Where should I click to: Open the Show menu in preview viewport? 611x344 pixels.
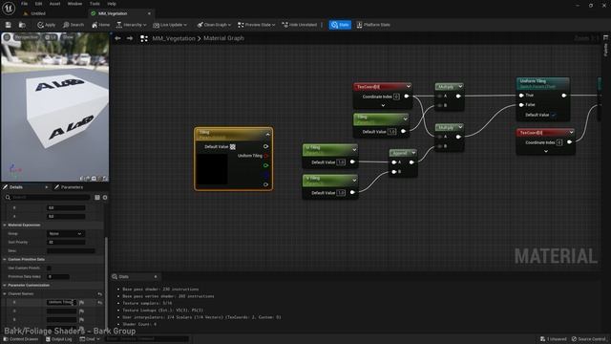68,37
